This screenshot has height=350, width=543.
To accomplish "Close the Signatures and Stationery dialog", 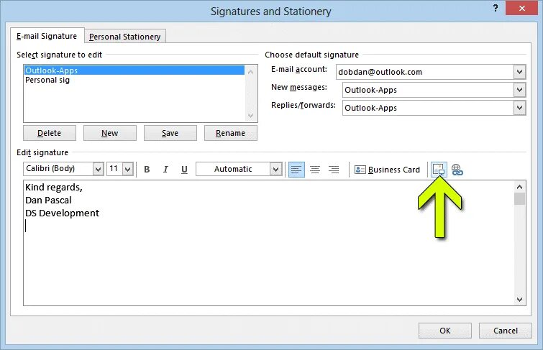I will coord(522,8).
